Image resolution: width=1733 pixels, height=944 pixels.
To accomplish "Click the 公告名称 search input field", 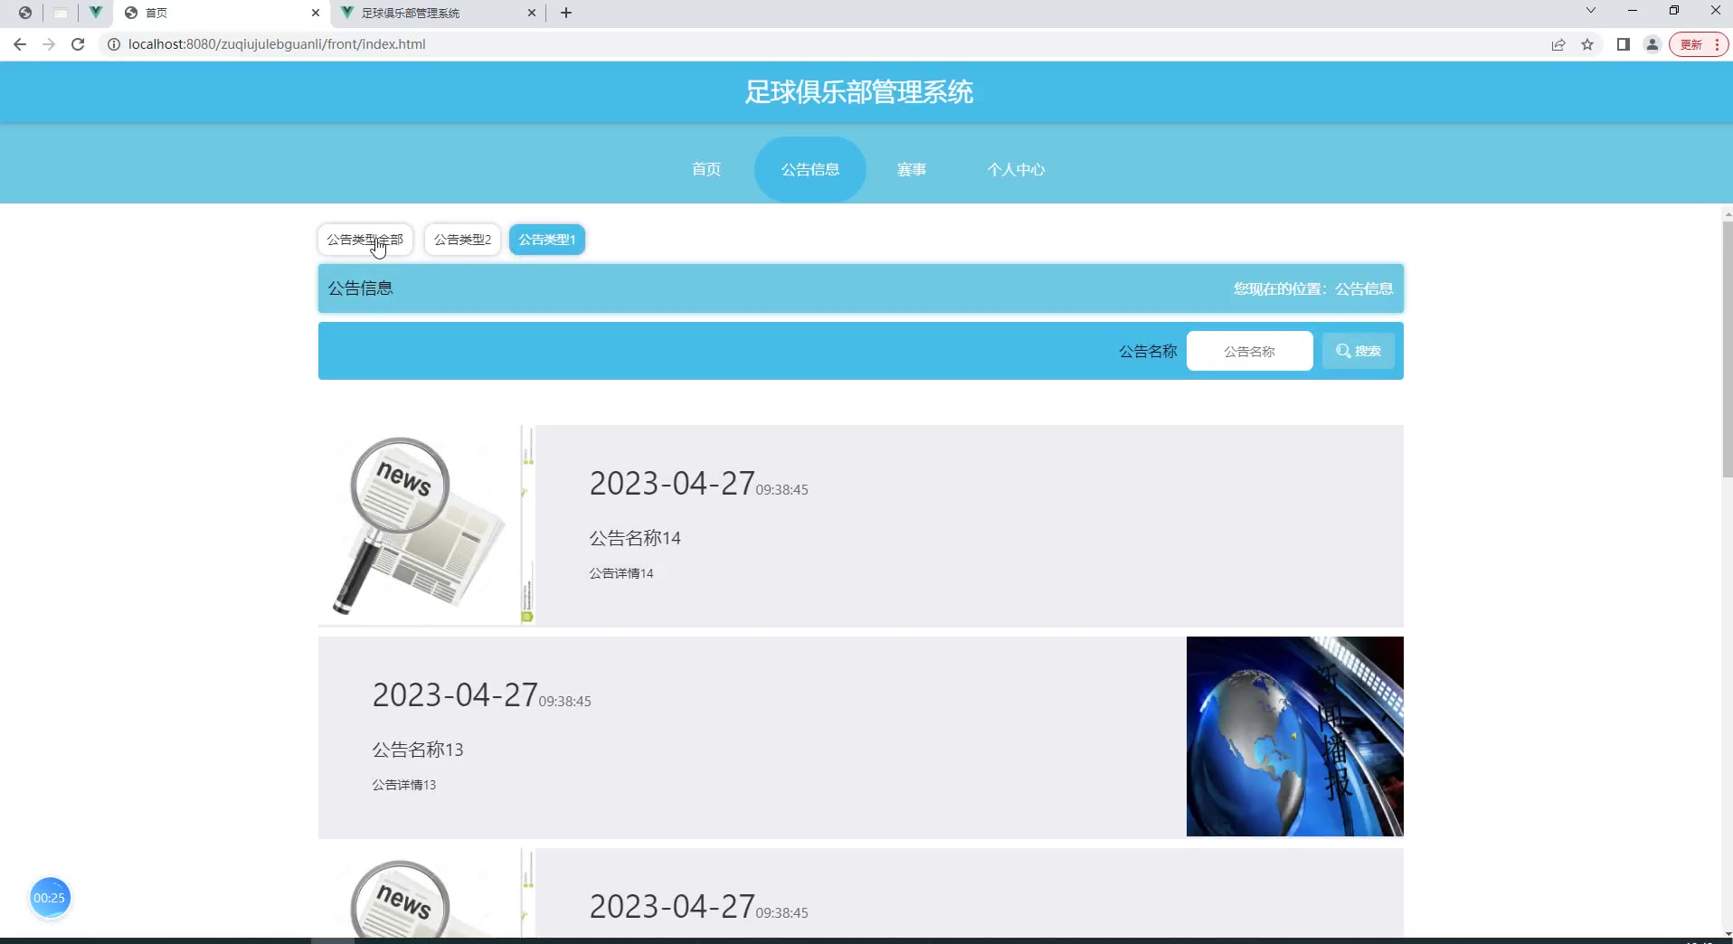I will (1249, 351).
